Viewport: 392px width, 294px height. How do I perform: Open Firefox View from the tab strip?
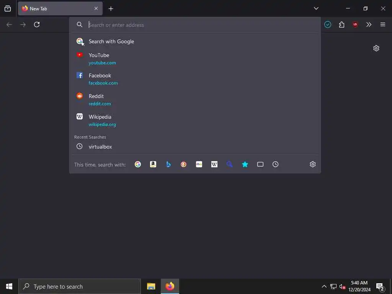[8, 8]
